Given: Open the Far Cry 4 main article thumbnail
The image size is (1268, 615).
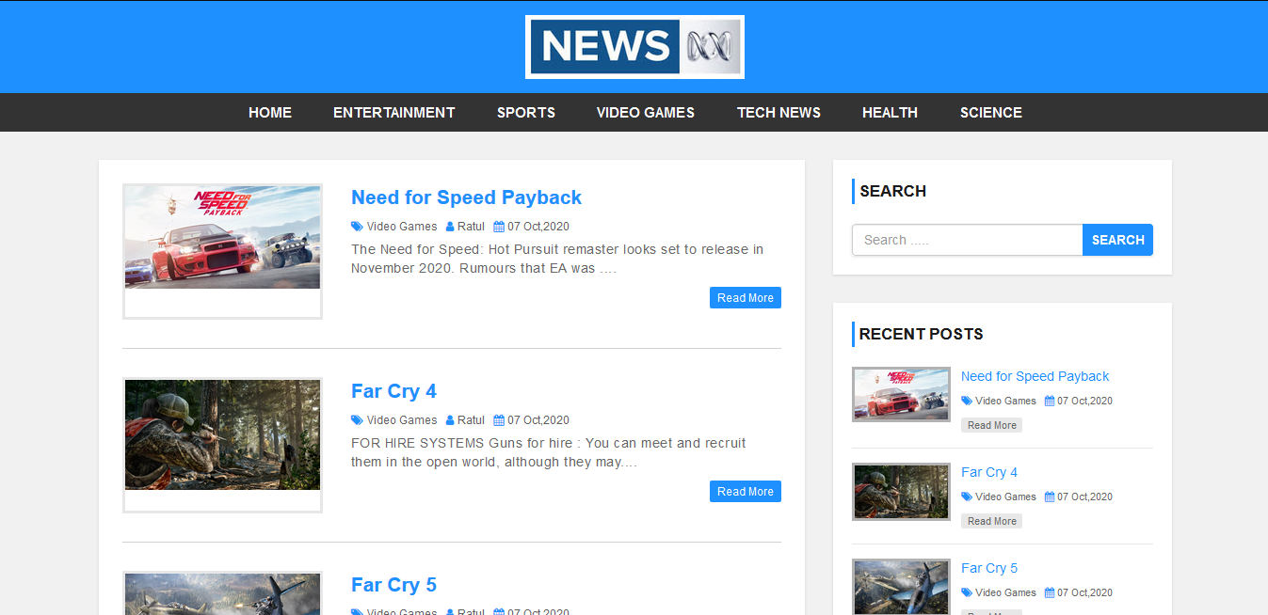Looking at the screenshot, I should point(222,445).
